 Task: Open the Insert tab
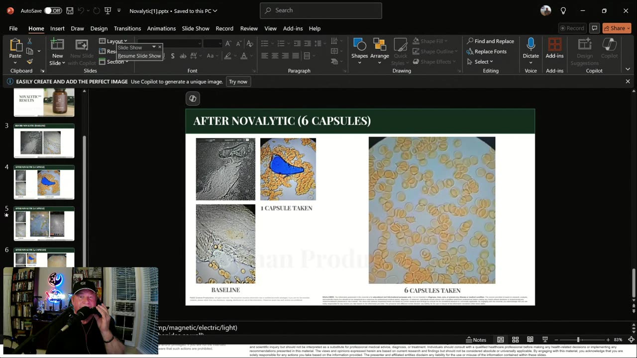click(57, 28)
